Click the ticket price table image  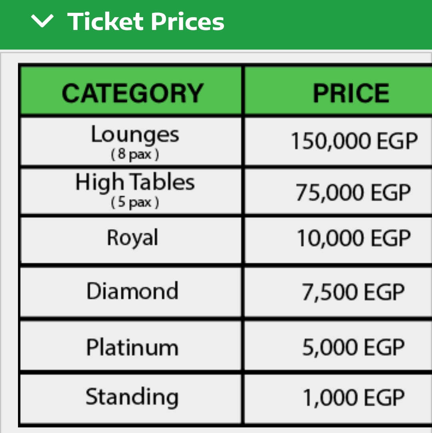225,245
